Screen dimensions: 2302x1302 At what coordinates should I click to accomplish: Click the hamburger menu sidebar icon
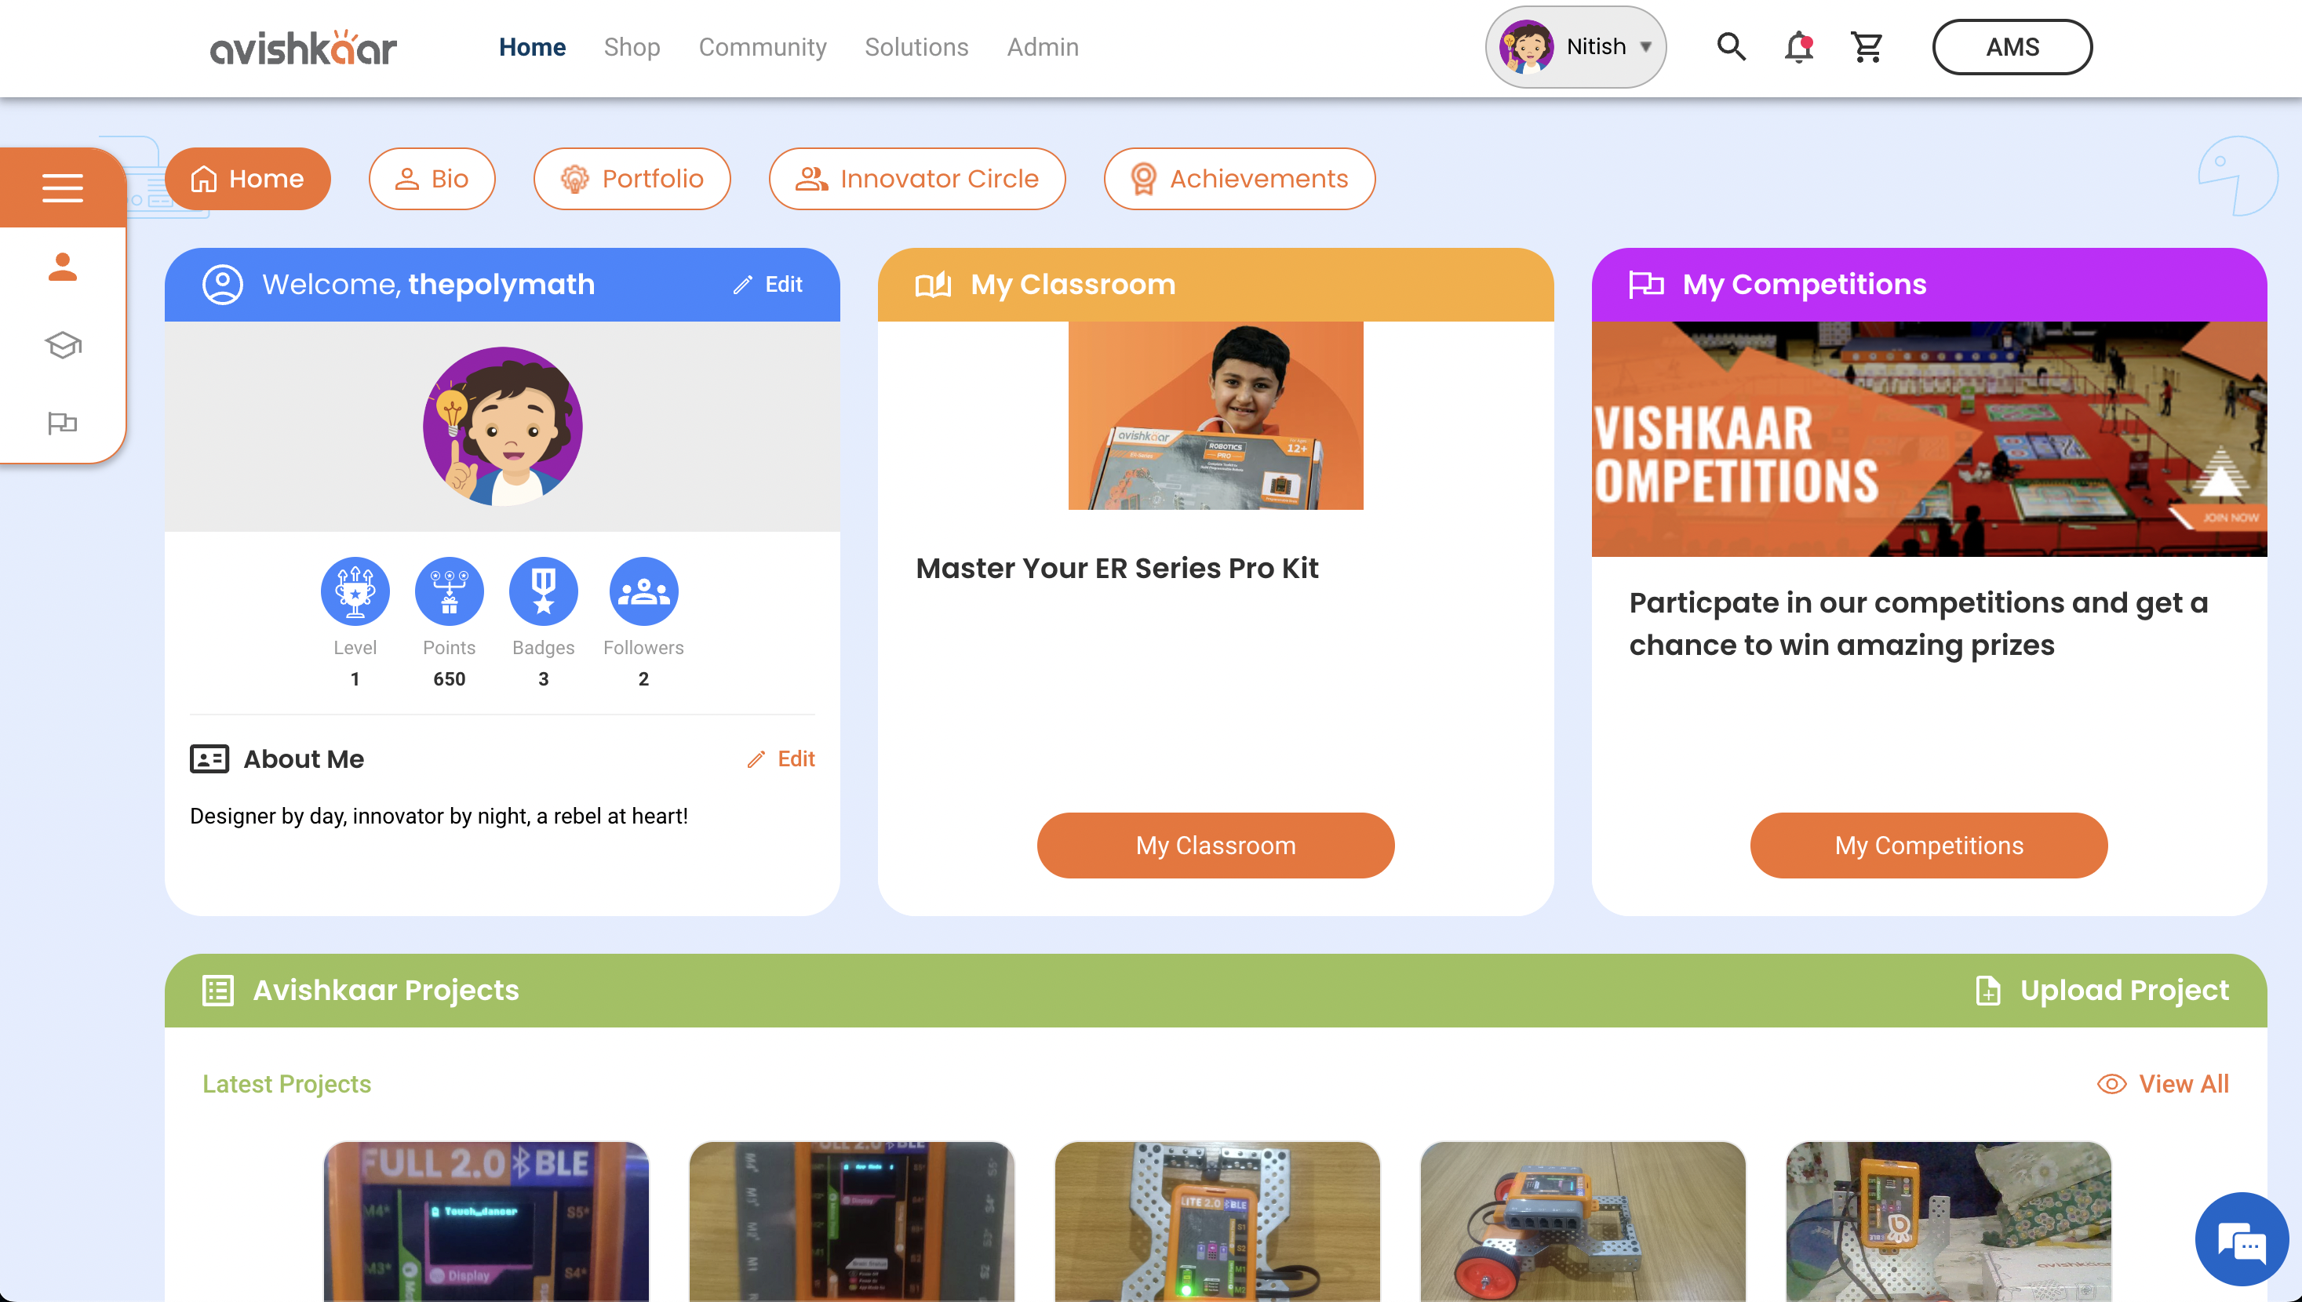tap(63, 187)
